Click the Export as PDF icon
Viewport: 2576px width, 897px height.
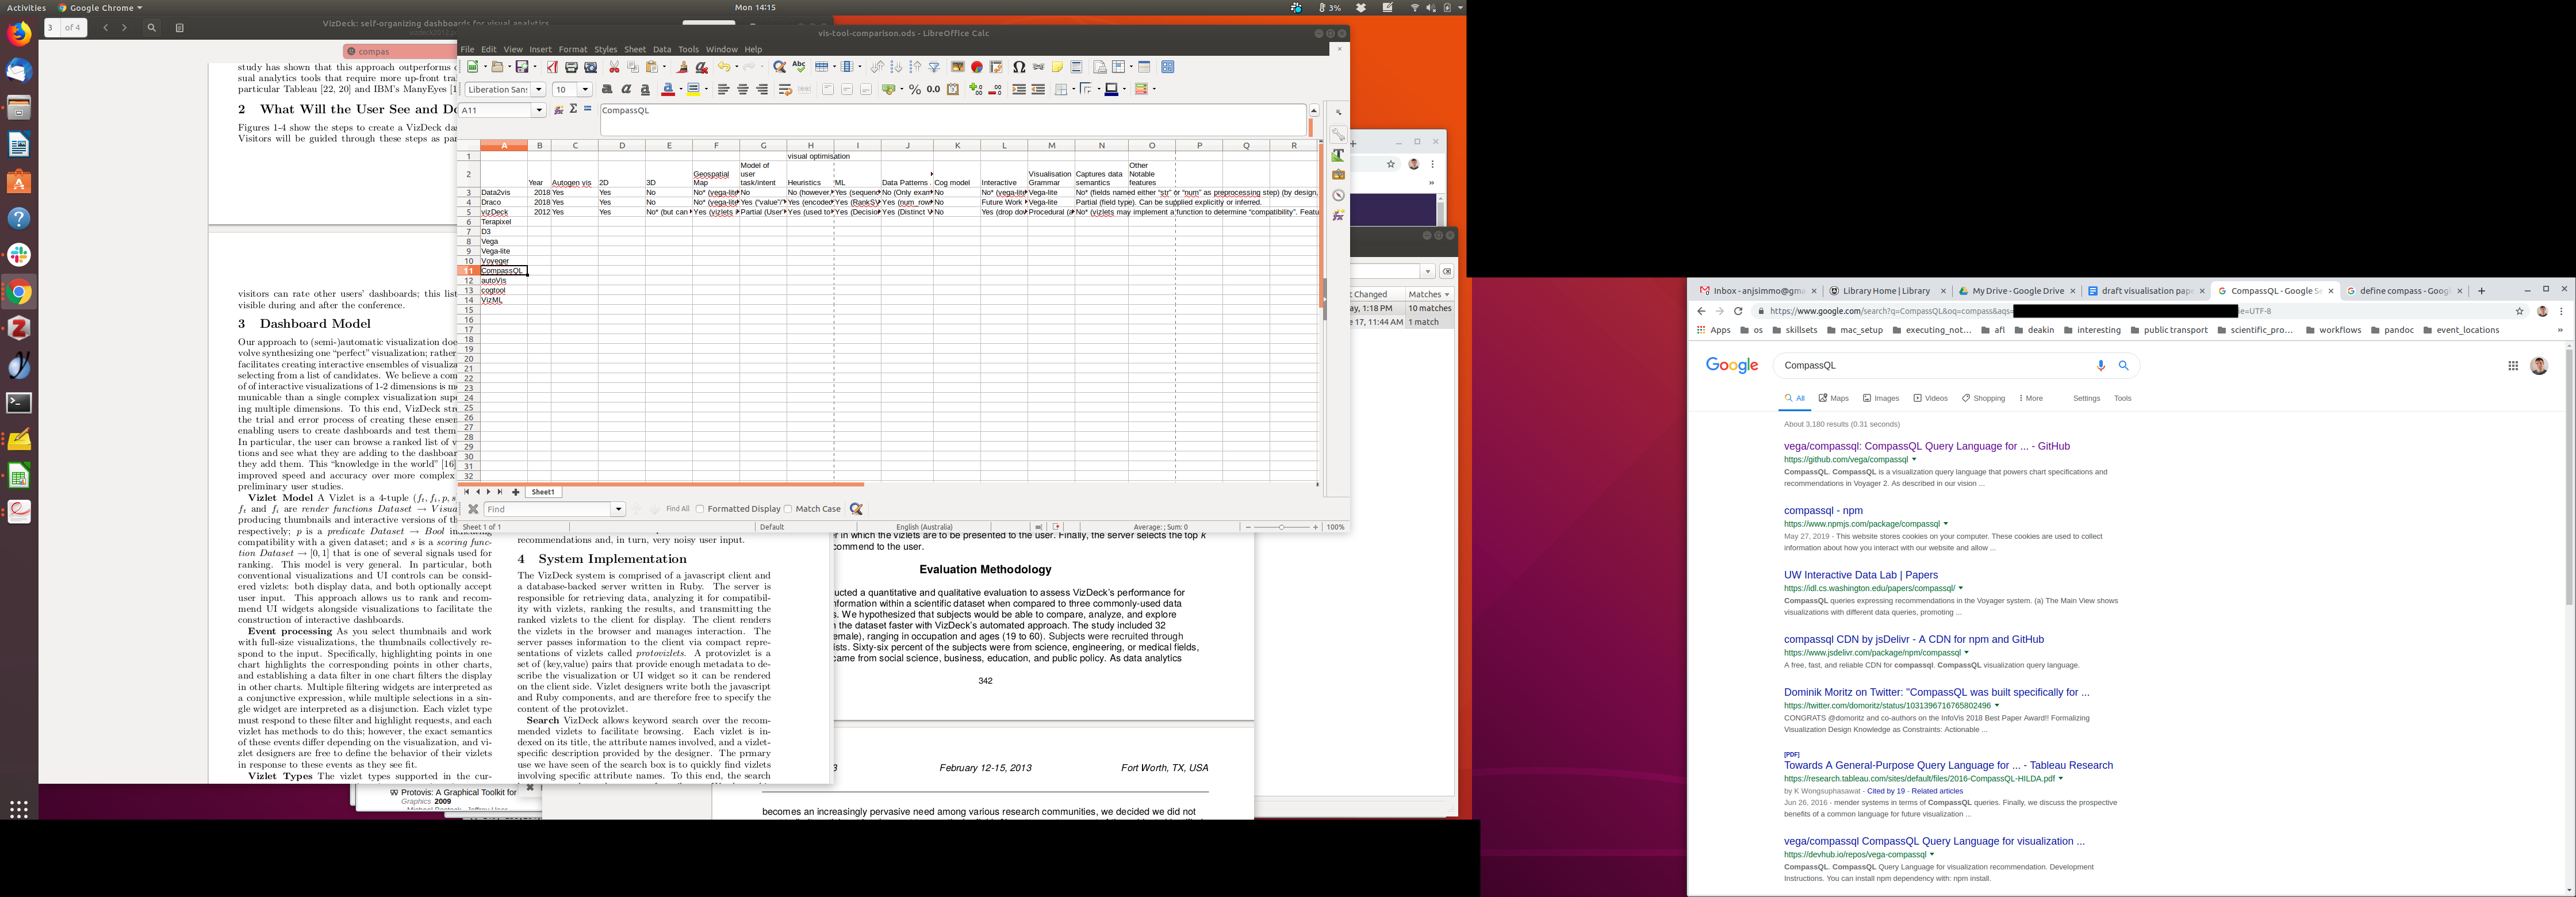tap(552, 67)
